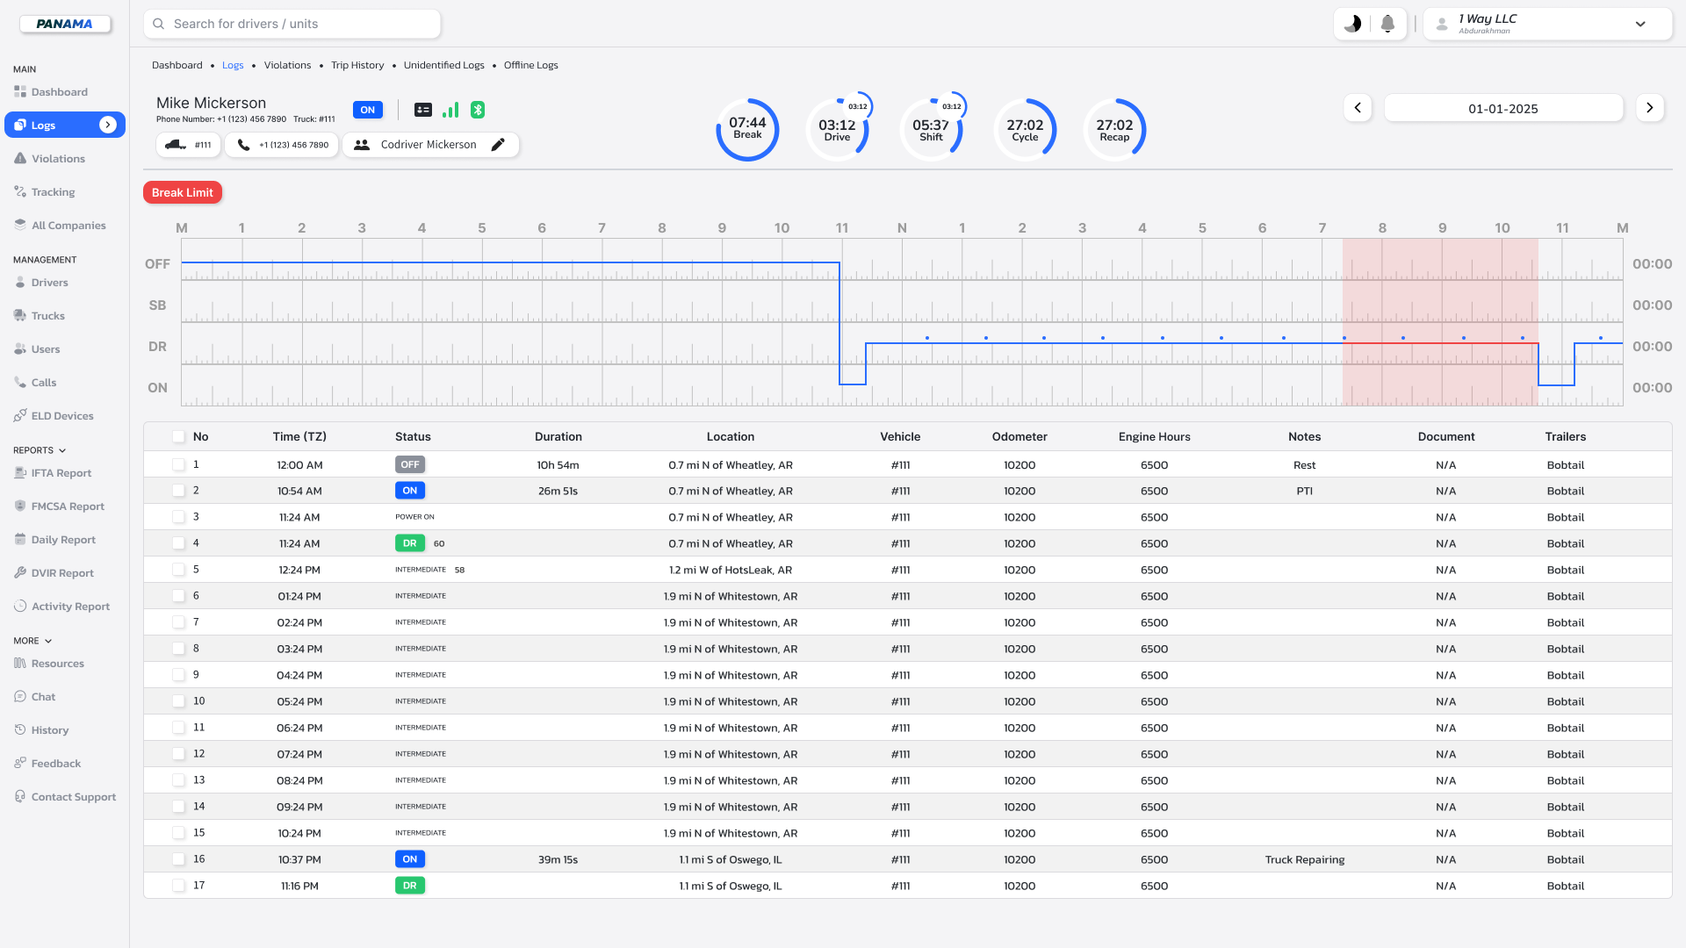Toggle dark mode with moon icon
Image resolution: width=1686 pixels, height=948 pixels.
[1352, 24]
